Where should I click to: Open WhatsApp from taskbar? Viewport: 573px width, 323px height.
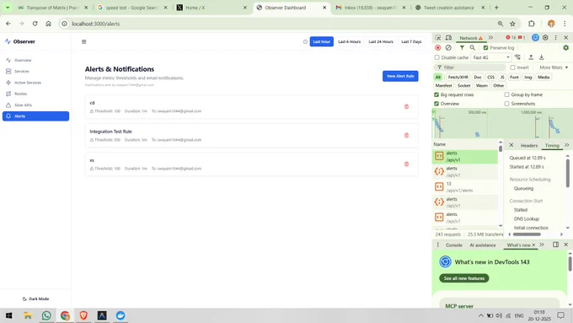[46, 315]
